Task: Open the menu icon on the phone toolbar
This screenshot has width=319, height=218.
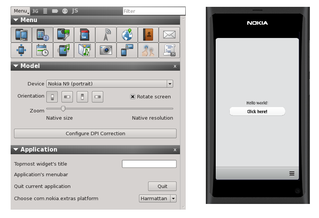Action: 292,174
